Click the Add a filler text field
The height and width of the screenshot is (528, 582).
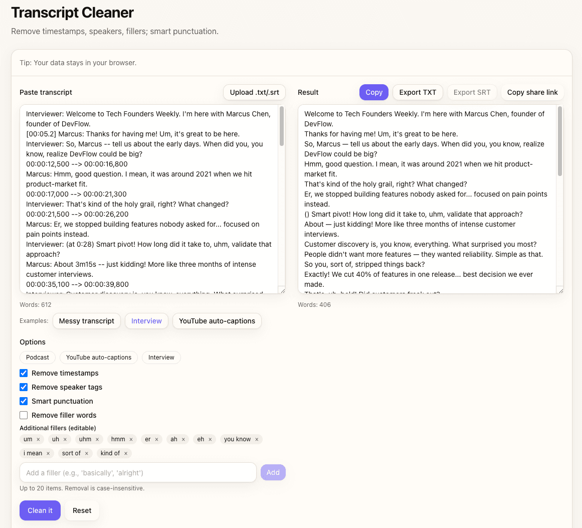pyautogui.click(x=138, y=473)
